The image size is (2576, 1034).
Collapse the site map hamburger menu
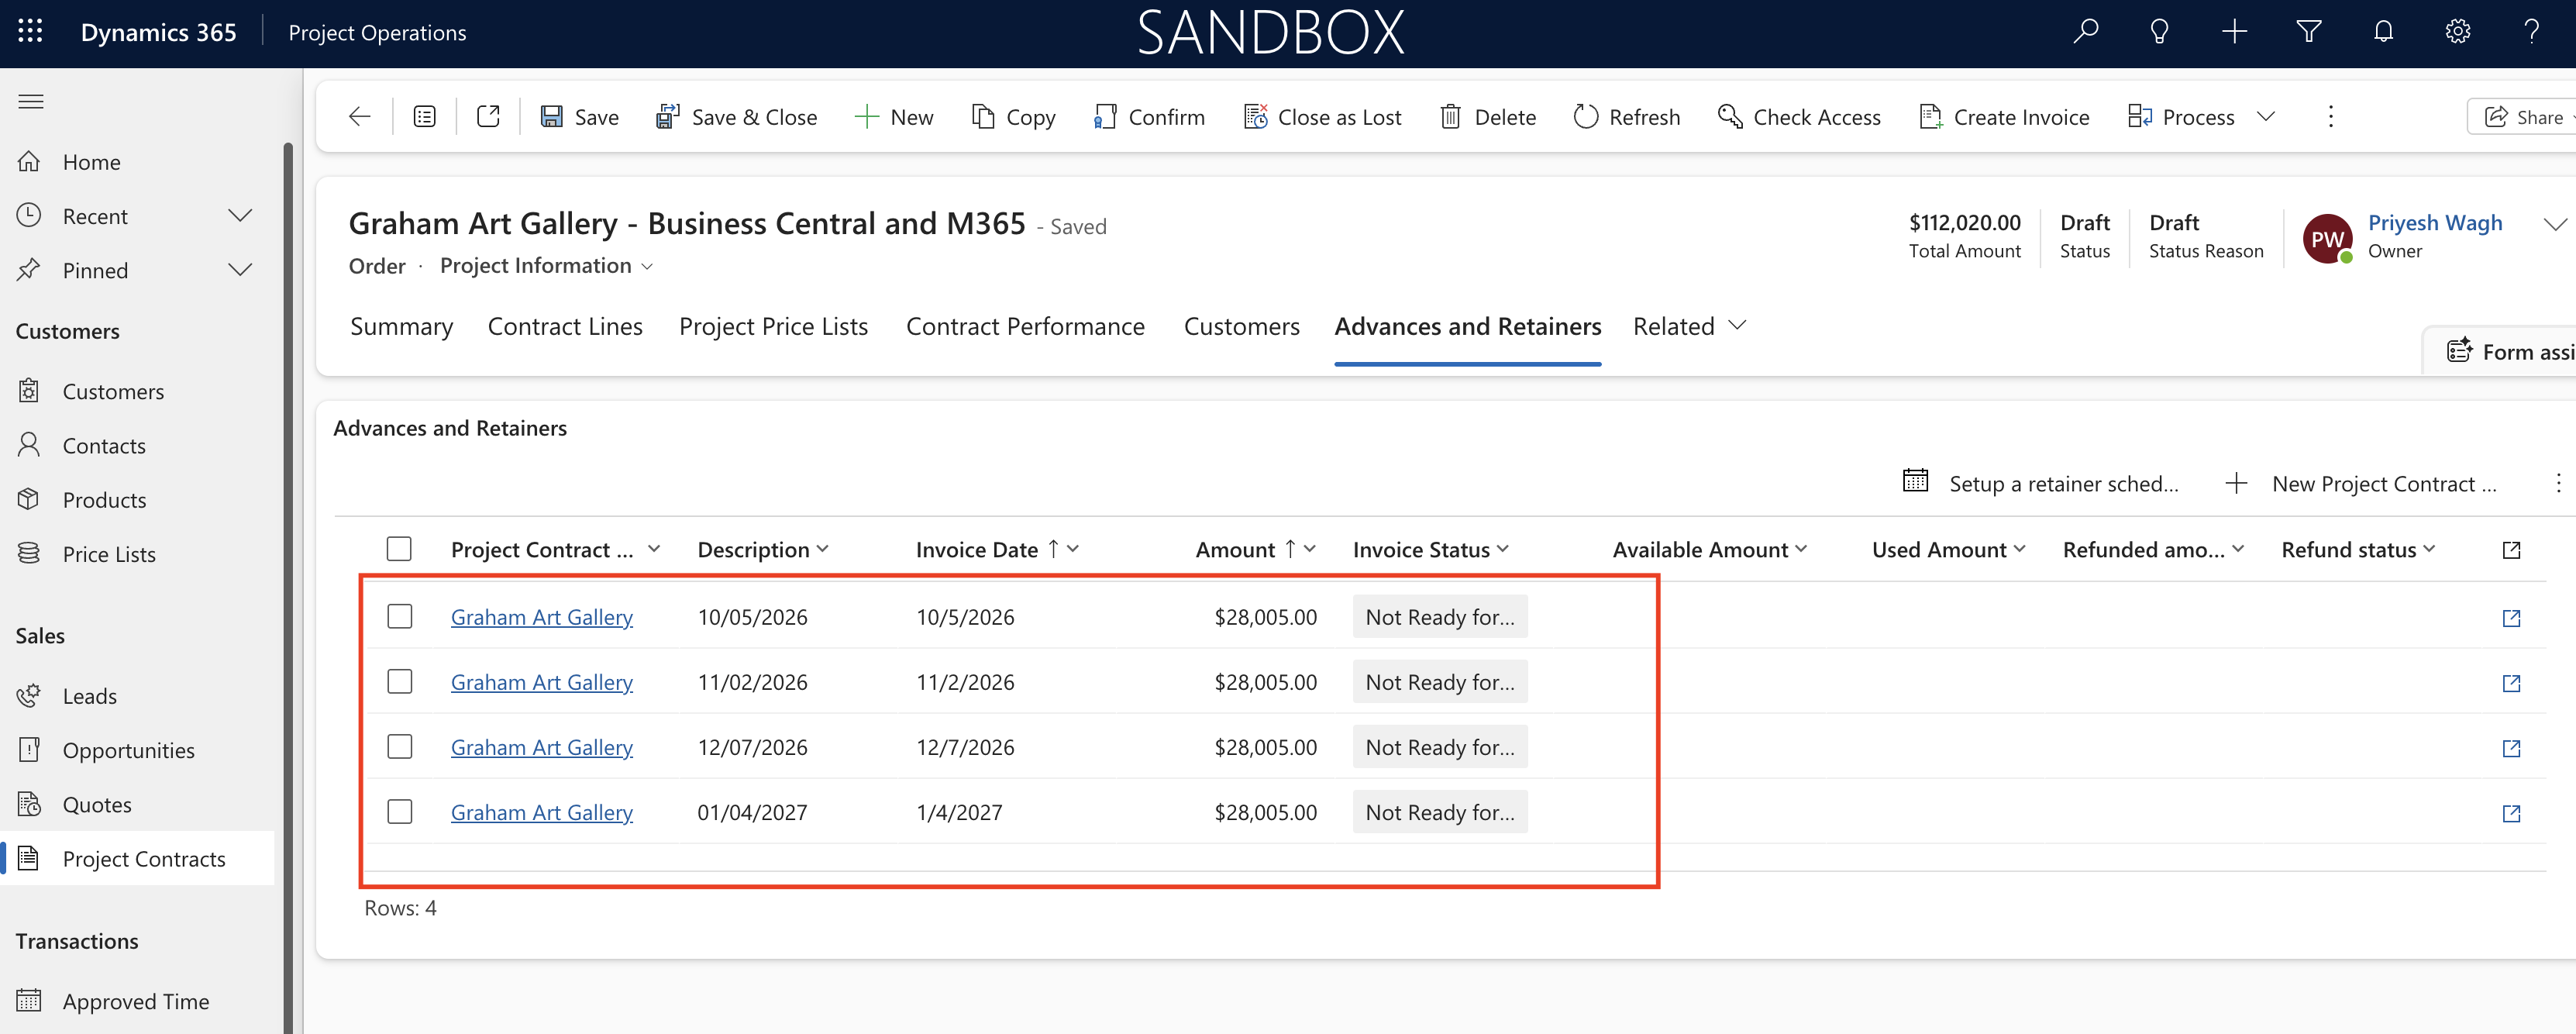(x=31, y=101)
